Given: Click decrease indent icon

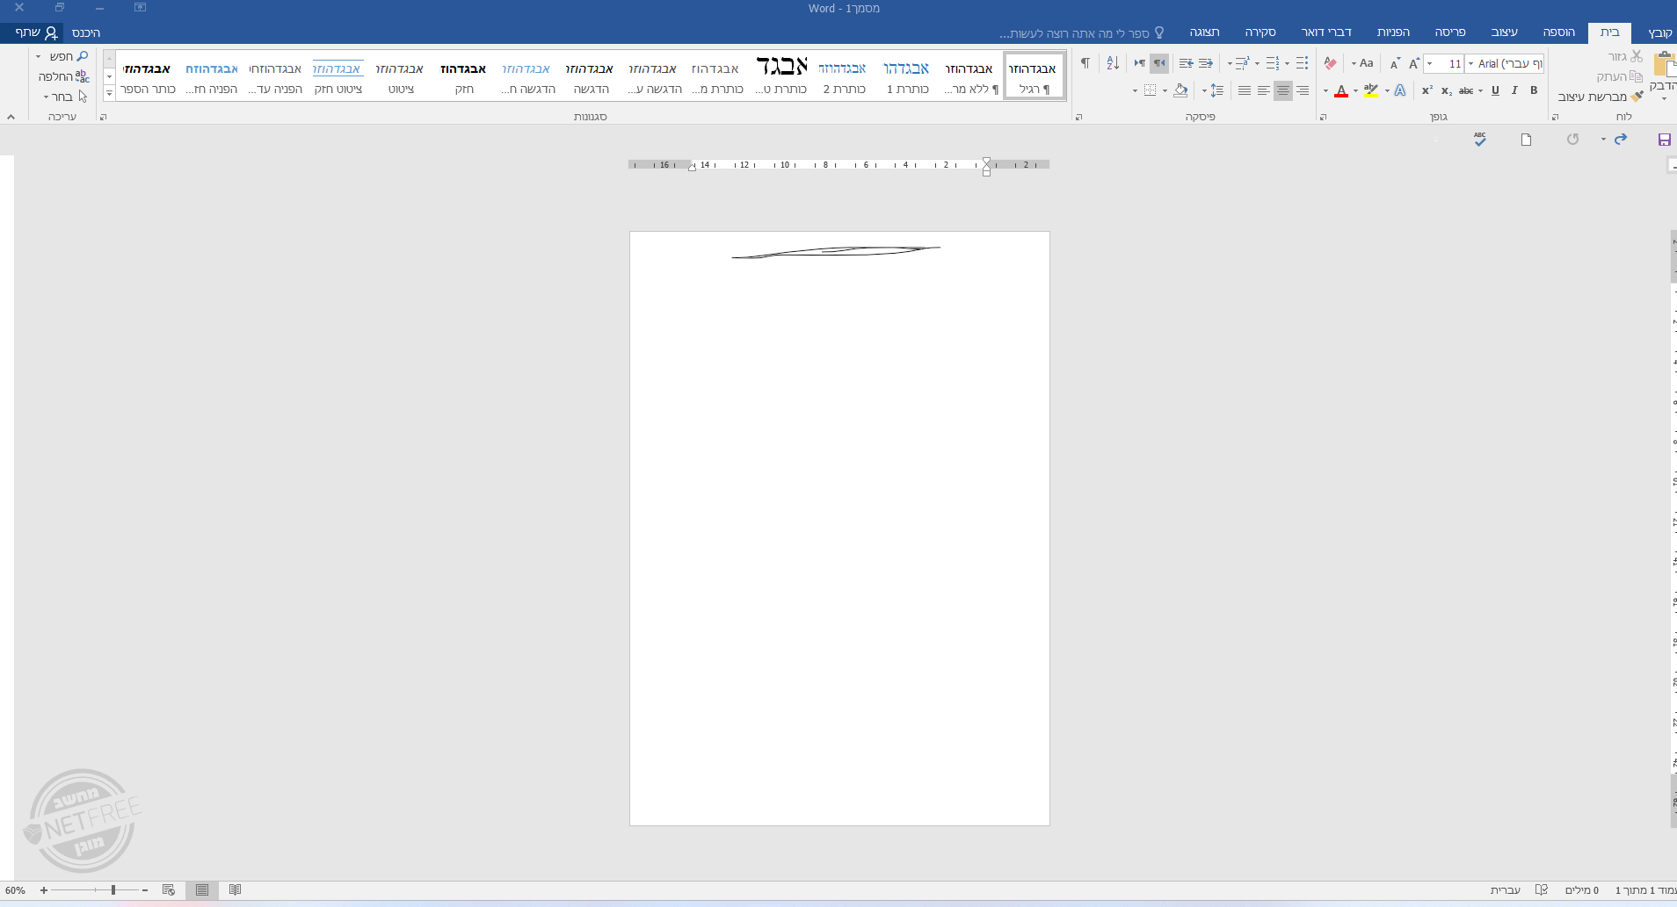Looking at the screenshot, I should (1206, 63).
